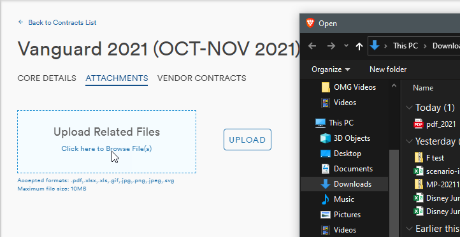Click here to Browse File(s) link
This screenshot has height=237, width=460.
click(106, 148)
